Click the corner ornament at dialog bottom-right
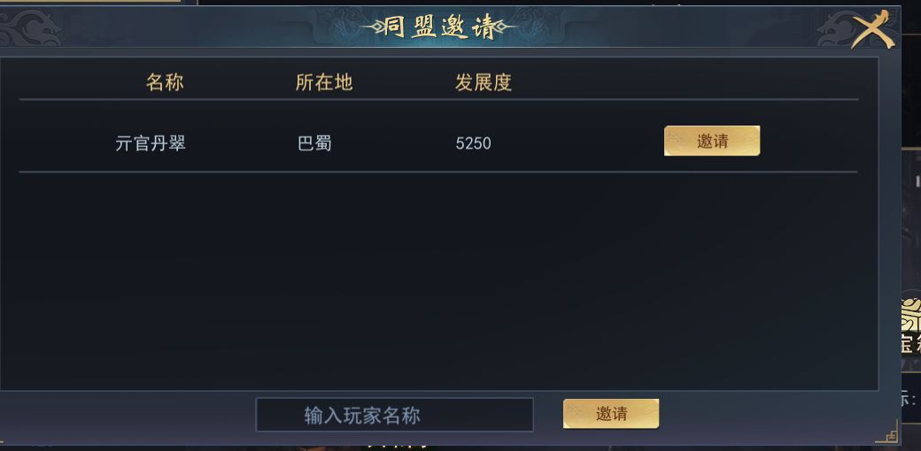Viewport: 921px width, 451px height. click(887, 434)
